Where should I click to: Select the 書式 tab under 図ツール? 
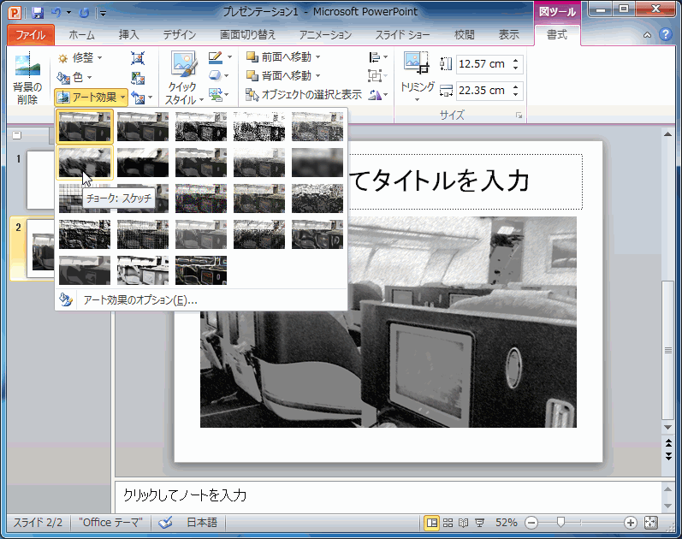[x=557, y=35]
